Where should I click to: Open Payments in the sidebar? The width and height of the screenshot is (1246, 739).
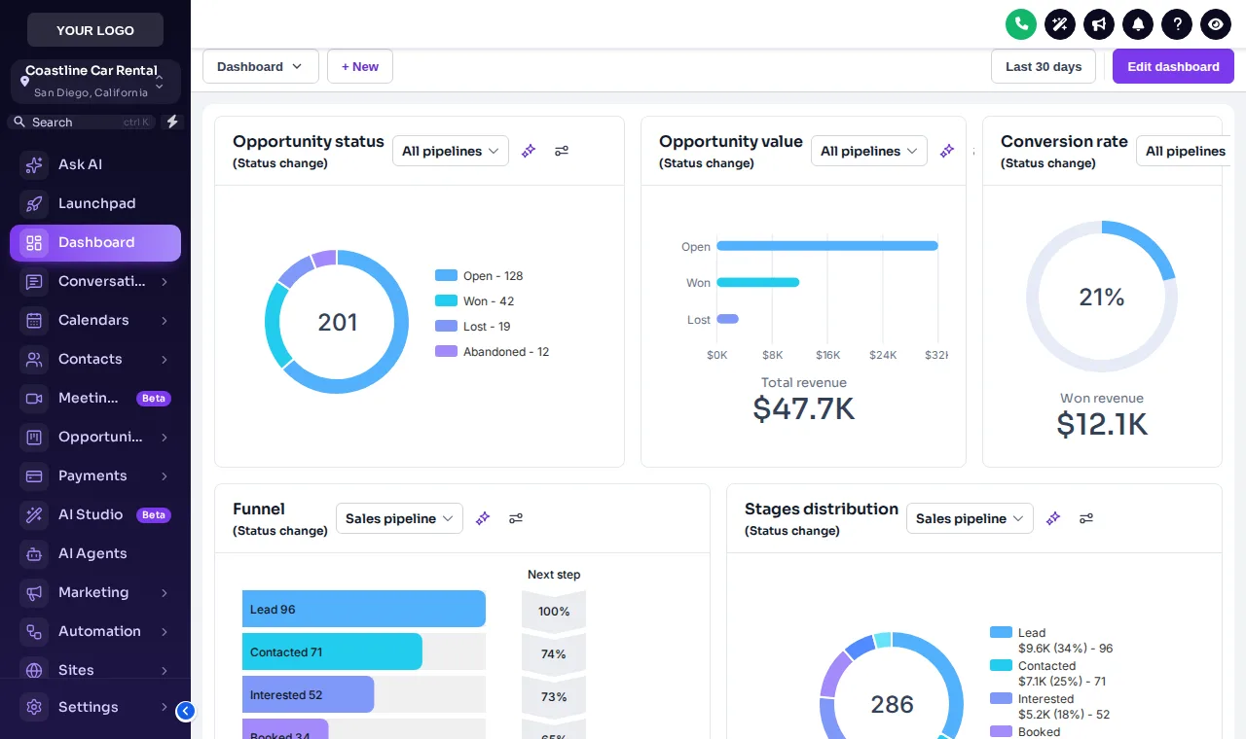(x=95, y=475)
